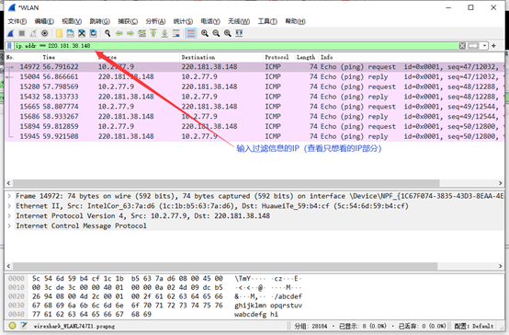Expand the Frame 14972 details row
509x335 pixels.
pos(9,196)
